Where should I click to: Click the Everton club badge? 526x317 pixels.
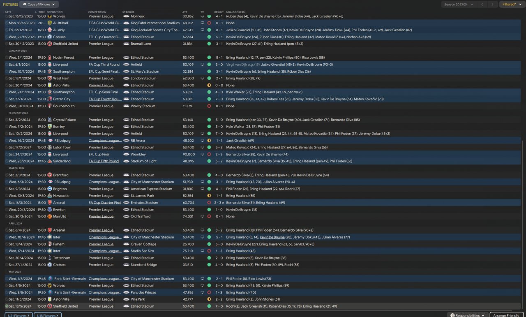point(50,210)
